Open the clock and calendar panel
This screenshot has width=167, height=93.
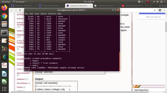pyautogui.click(x=89, y=2)
